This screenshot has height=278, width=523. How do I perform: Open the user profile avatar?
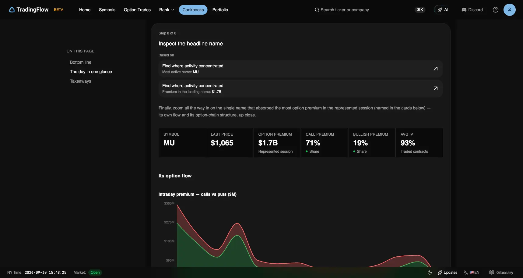509,10
